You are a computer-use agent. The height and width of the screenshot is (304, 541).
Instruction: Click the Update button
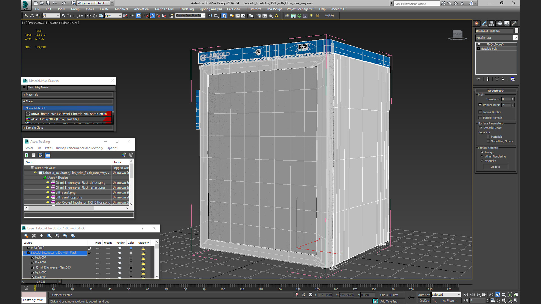pyautogui.click(x=495, y=167)
